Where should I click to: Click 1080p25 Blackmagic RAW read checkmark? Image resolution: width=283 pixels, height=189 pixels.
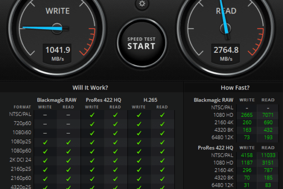(68, 142)
